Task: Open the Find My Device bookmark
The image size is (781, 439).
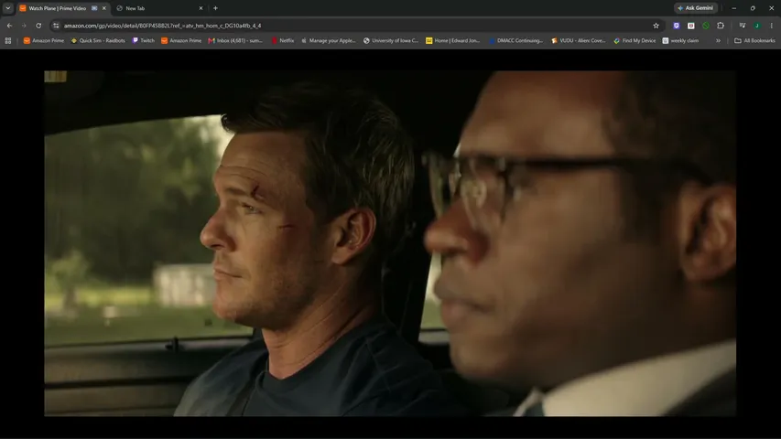Action: [x=635, y=40]
